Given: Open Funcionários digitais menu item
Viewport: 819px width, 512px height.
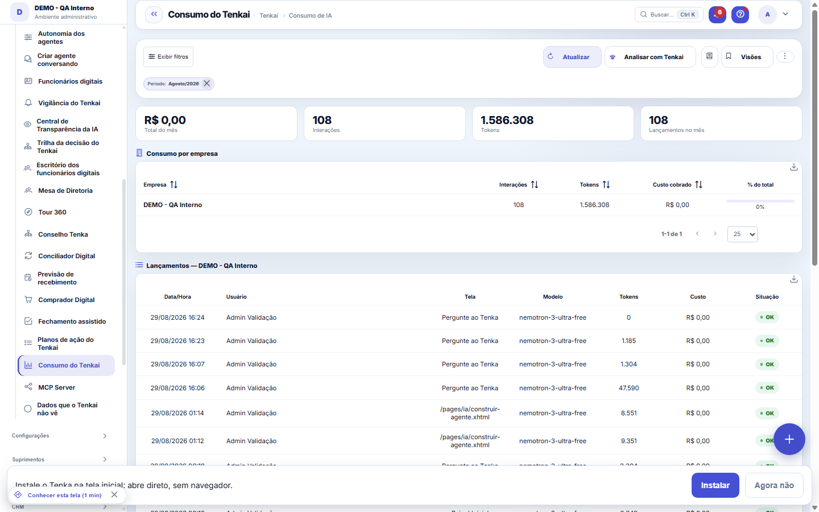Looking at the screenshot, I should coord(67,81).
